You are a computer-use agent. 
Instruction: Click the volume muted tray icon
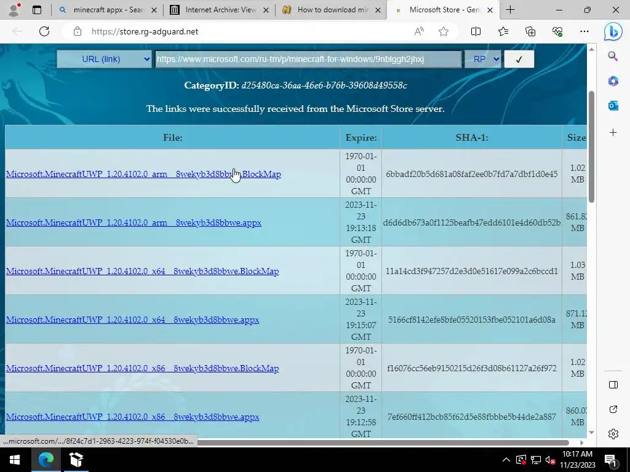pos(550,460)
